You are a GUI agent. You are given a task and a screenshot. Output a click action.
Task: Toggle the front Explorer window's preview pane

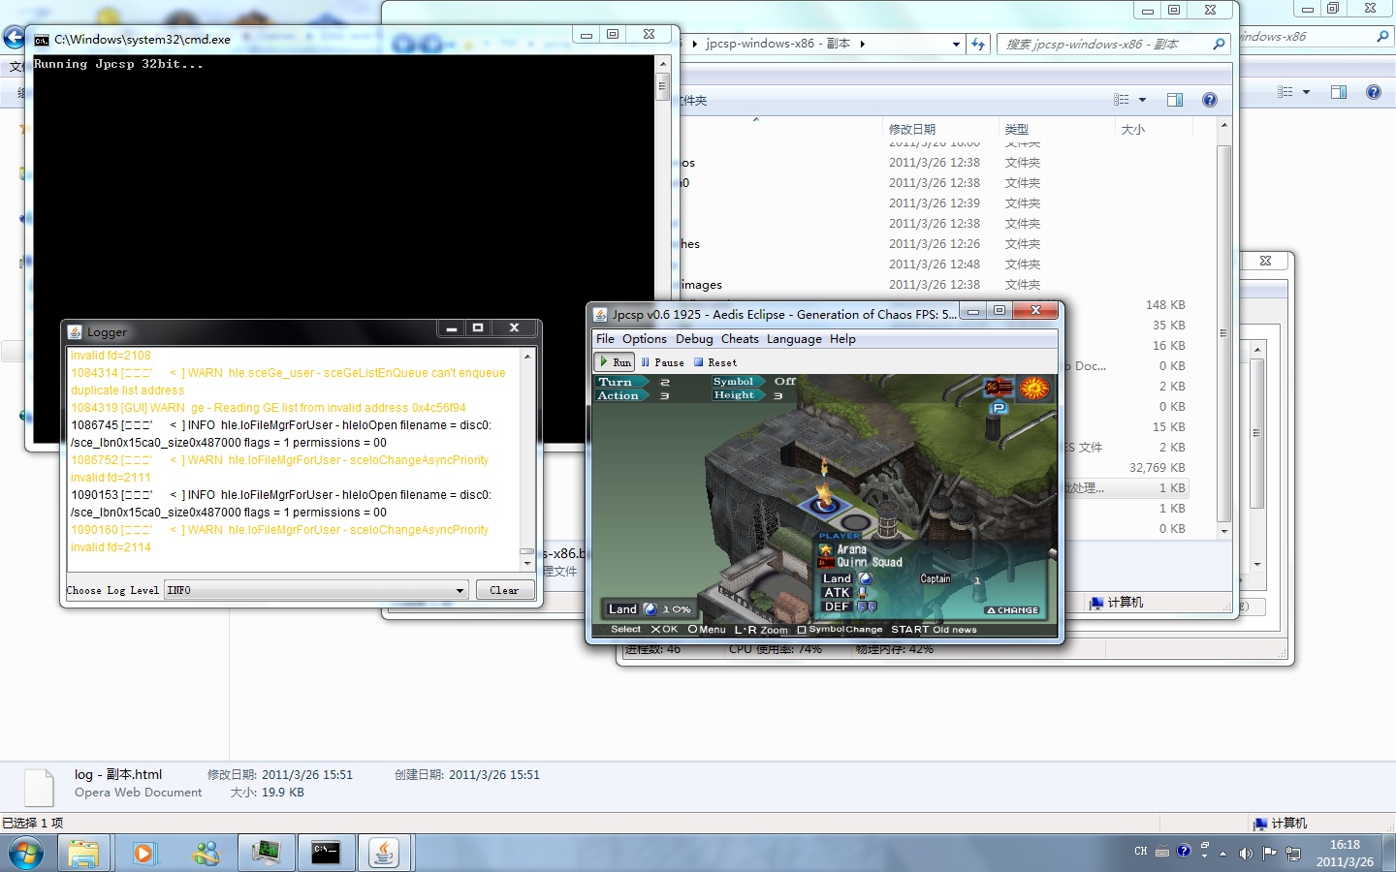(1175, 100)
